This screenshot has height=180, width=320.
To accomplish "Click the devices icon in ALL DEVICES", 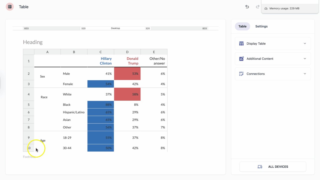I will tap(260, 167).
